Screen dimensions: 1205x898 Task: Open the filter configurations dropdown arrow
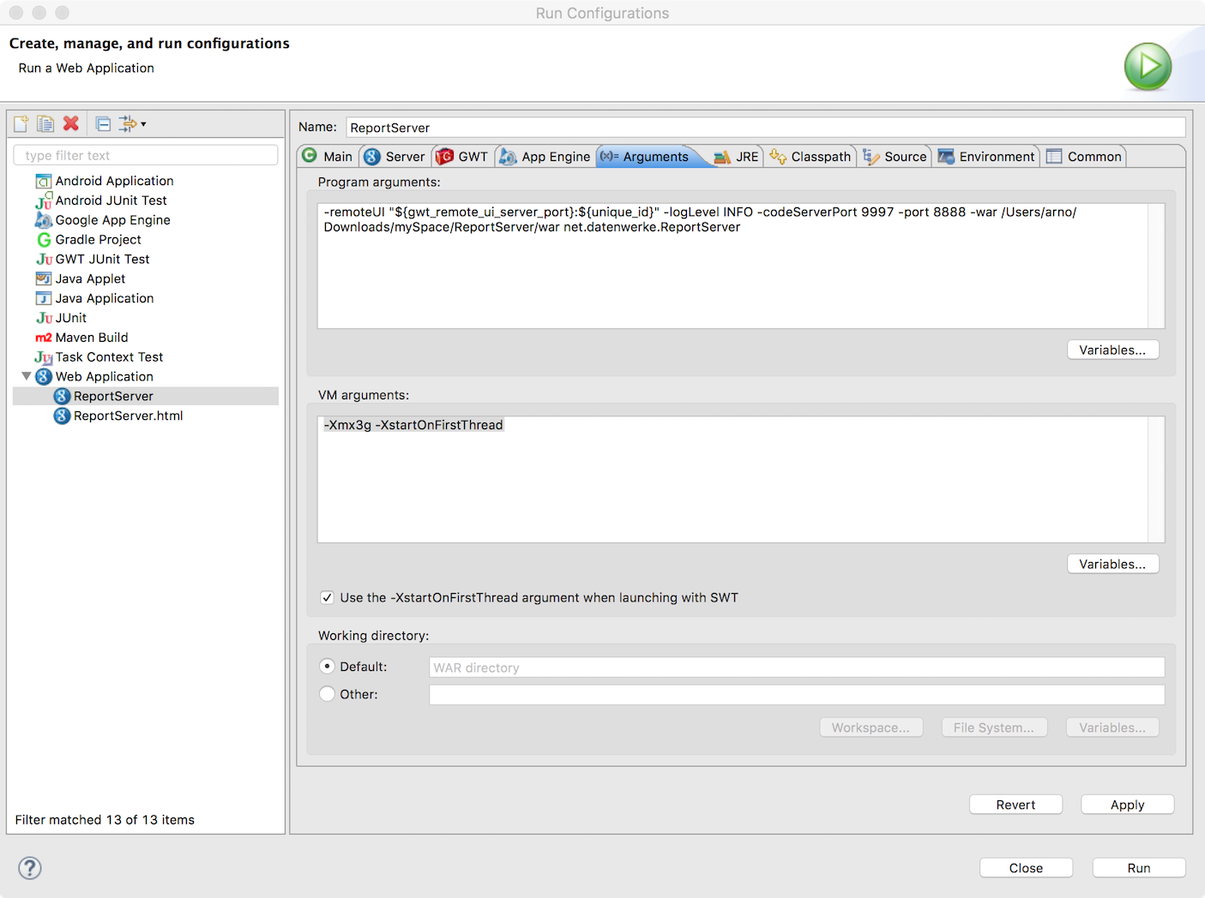click(x=143, y=124)
